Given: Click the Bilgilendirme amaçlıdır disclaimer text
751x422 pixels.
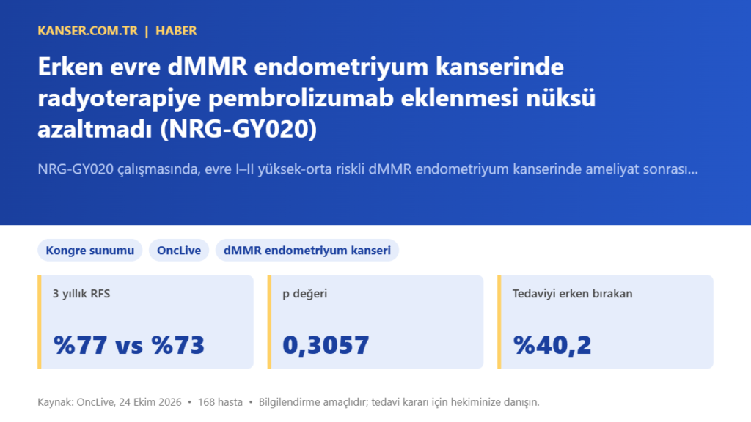Looking at the screenshot, I should [399, 402].
